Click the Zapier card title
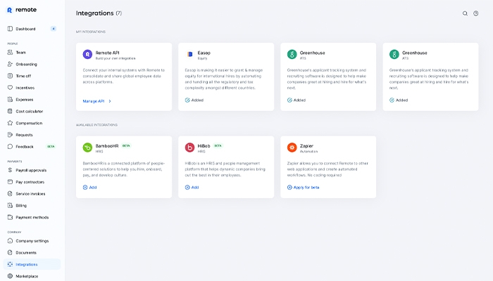Image resolution: width=493 pixels, height=281 pixels. (306, 146)
